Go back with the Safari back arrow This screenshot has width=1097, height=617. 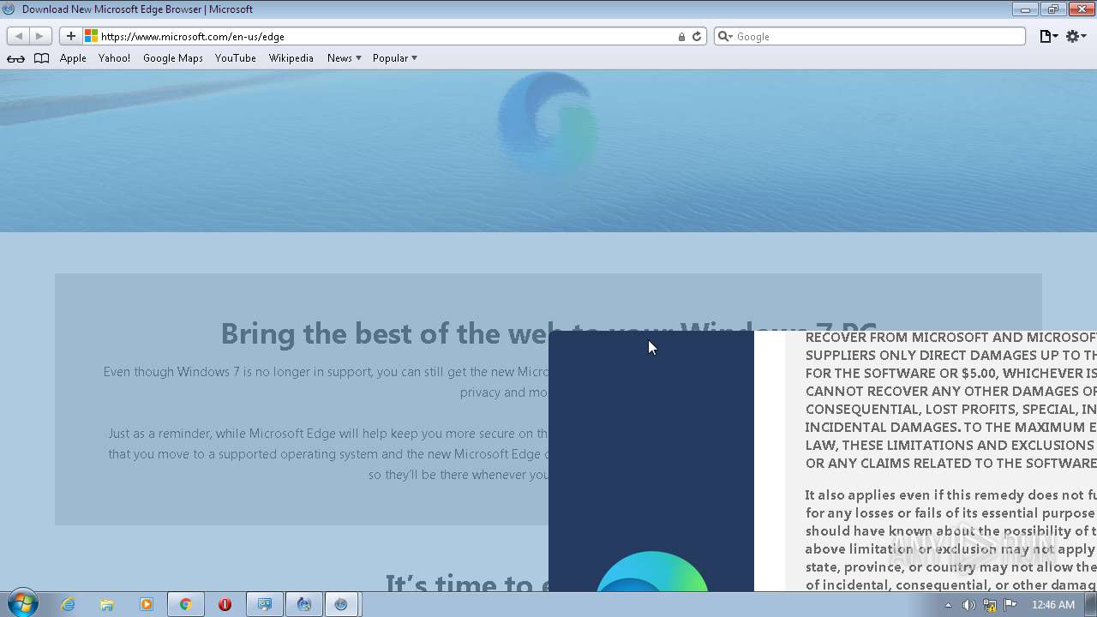click(19, 36)
